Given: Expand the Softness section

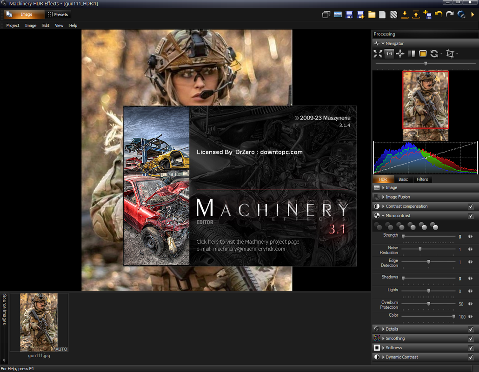Looking at the screenshot, I should [x=383, y=348].
